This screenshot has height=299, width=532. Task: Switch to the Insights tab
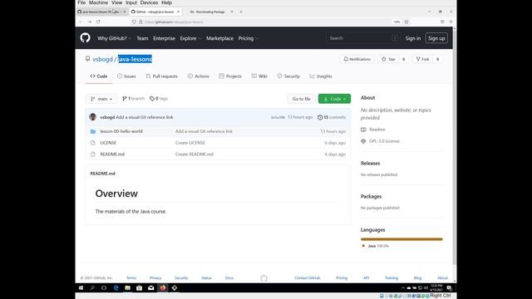click(321, 76)
